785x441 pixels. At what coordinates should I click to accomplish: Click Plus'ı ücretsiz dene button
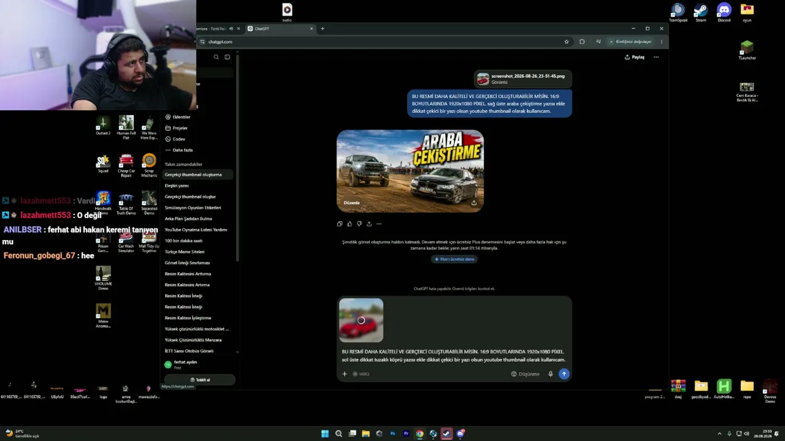pyautogui.click(x=454, y=259)
